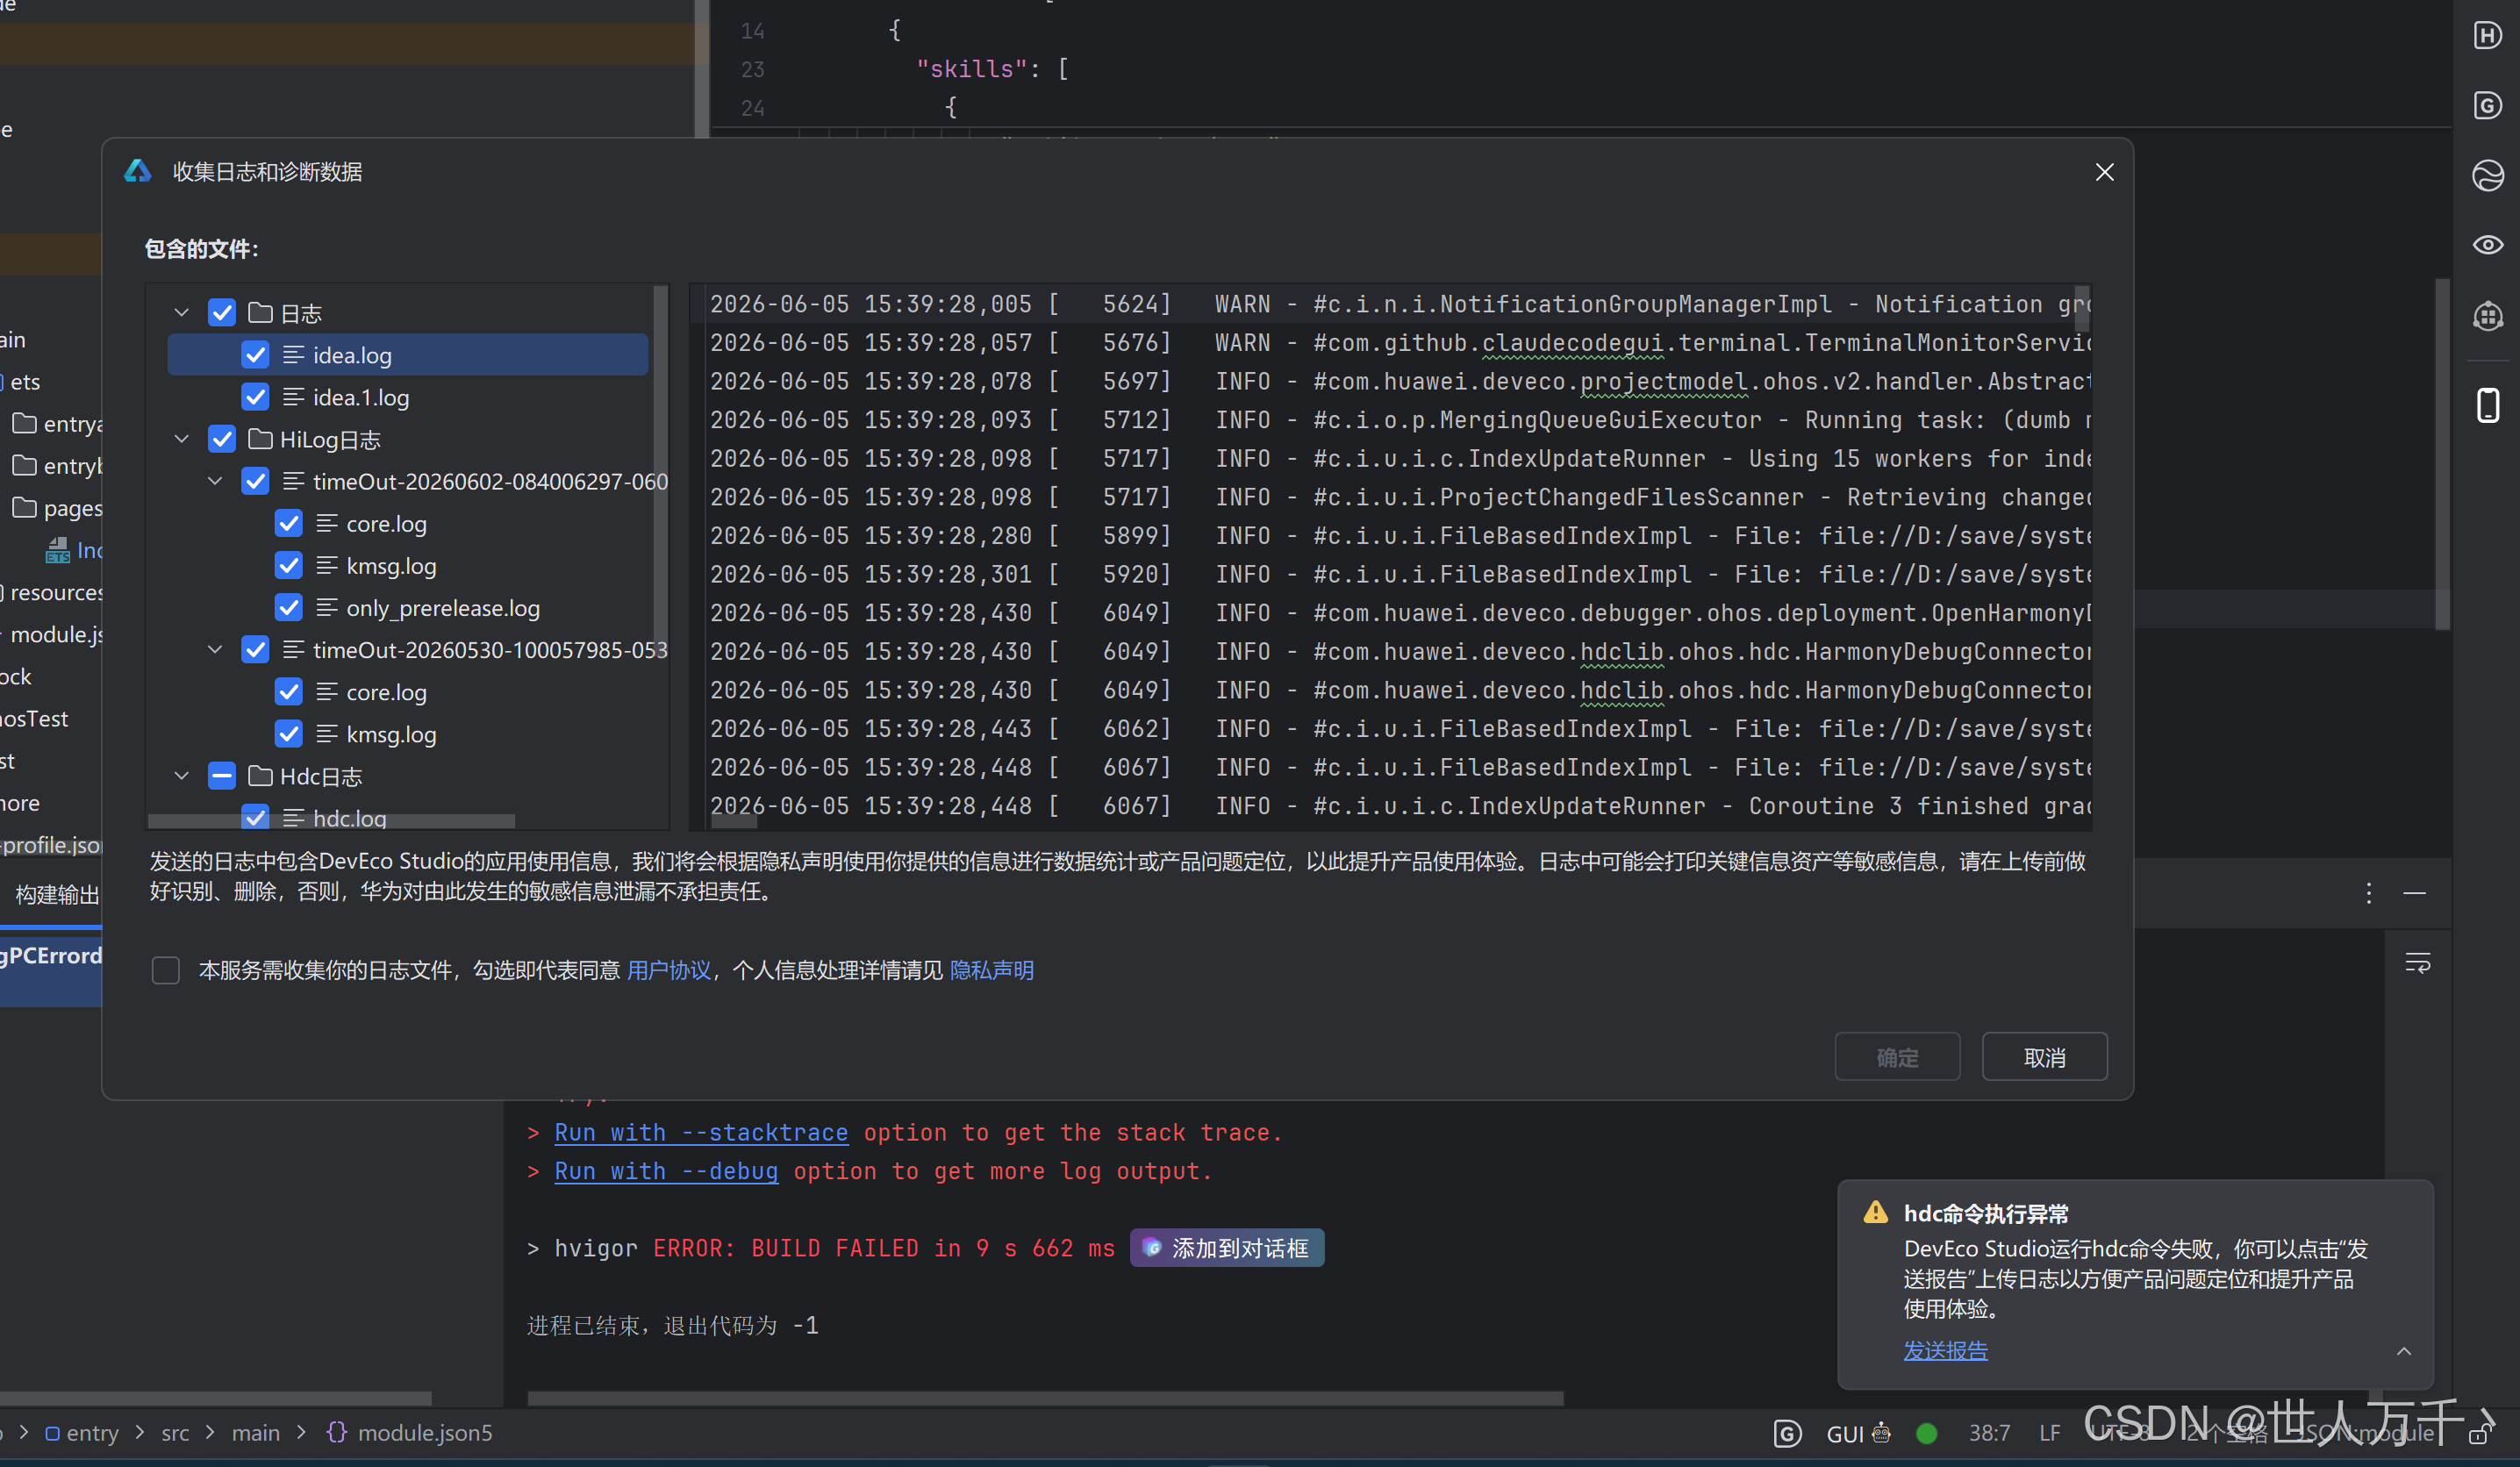Click the LF line separator indicator

click(x=2049, y=1433)
